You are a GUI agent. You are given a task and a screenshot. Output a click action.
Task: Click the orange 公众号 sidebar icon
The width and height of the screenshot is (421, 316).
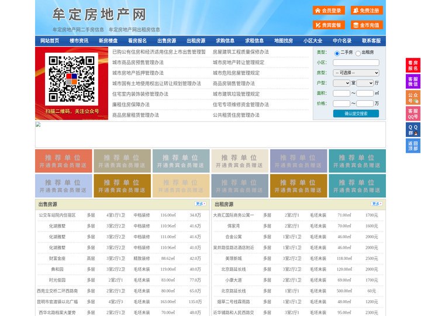(413, 98)
